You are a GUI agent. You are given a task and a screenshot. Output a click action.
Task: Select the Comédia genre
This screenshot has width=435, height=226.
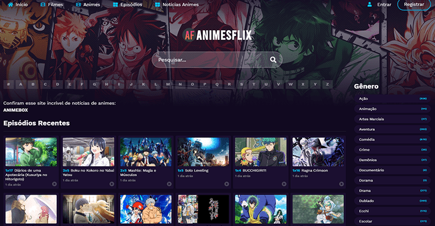click(392, 140)
